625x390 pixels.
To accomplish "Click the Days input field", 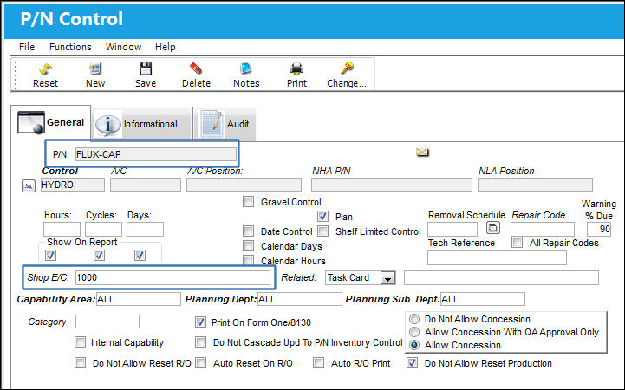I will click(145, 230).
